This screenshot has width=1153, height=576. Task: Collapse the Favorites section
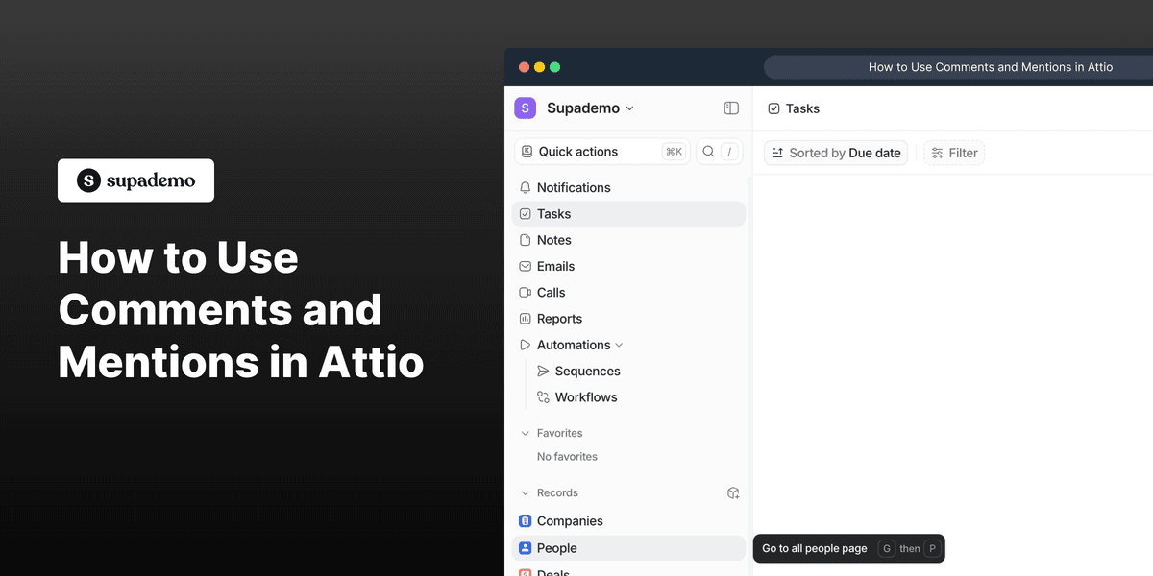point(526,433)
